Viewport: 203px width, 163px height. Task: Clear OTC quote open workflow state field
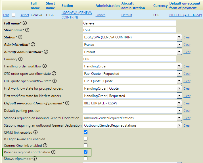coord(187,81)
